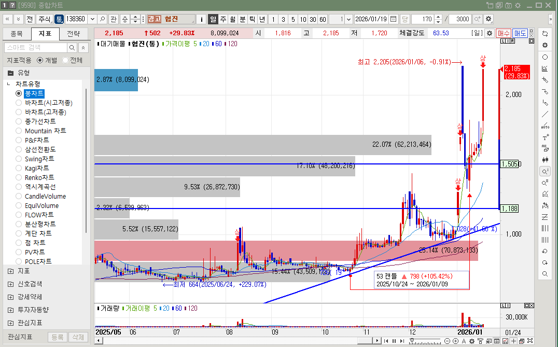
Task: Expand the 강세약세 tree section
Action: click(11, 297)
